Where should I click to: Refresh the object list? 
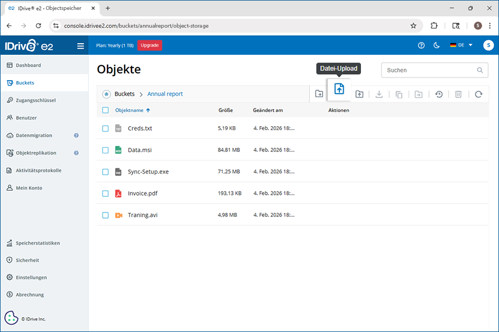pos(478,94)
